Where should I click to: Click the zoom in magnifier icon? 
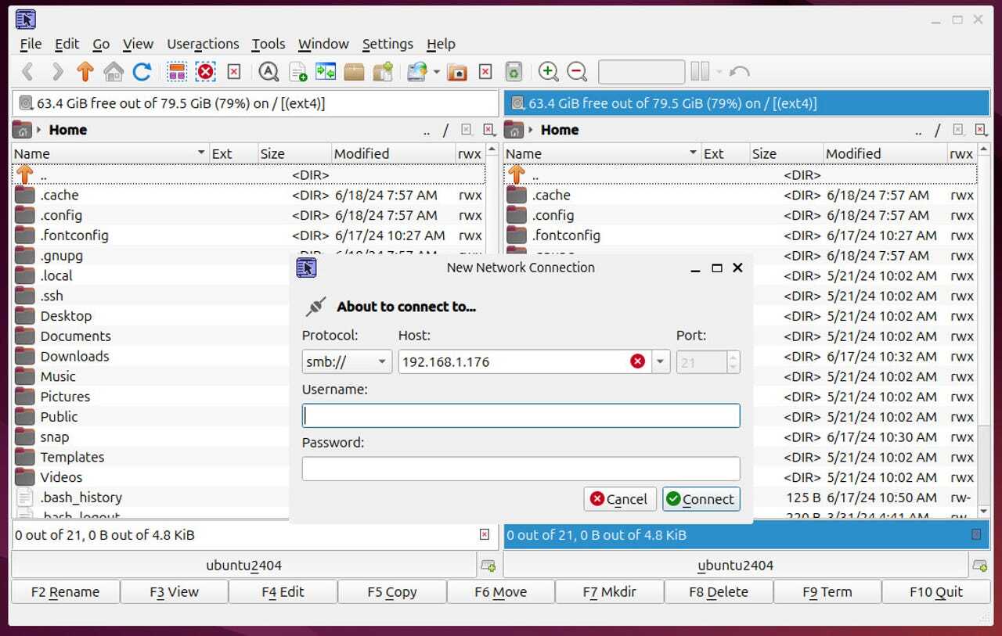[x=548, y=72]
